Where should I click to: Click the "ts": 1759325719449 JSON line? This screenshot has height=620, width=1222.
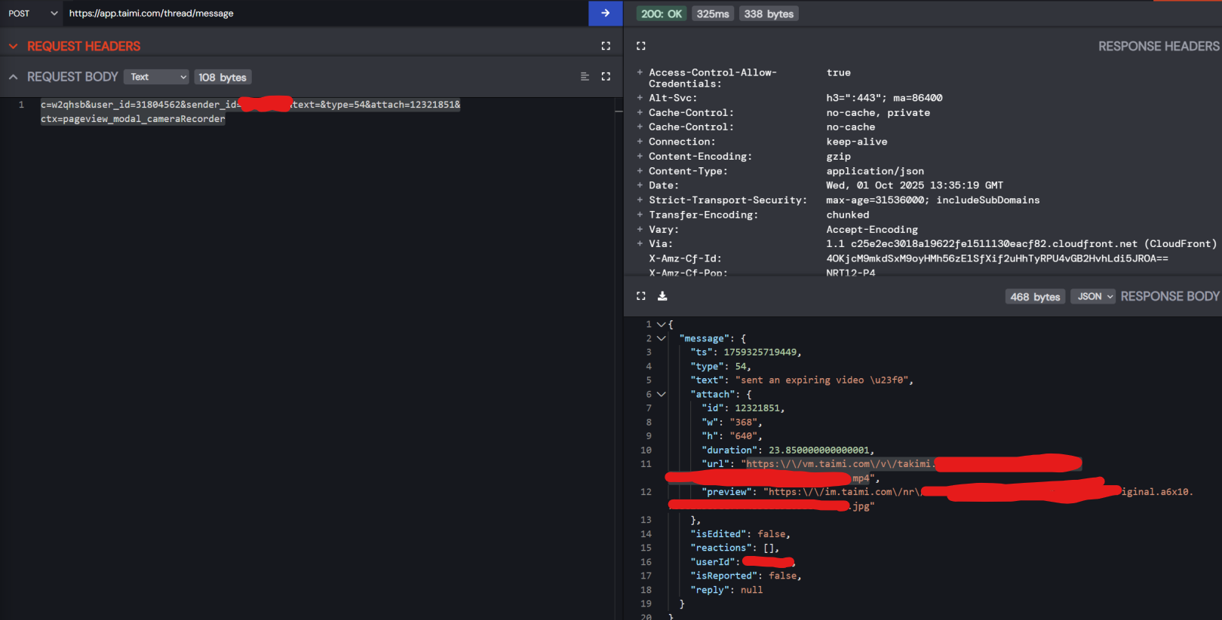(746, 352)
